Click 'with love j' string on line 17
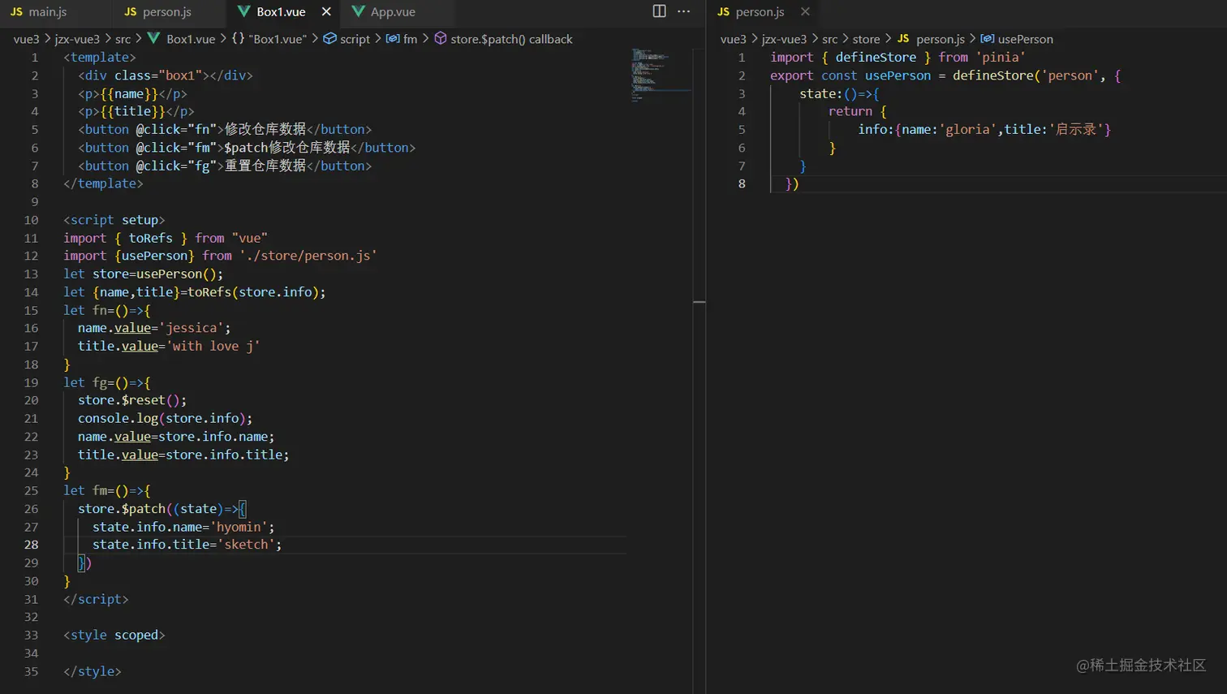Screen dimensions: 1227x694 click(213, 346)
